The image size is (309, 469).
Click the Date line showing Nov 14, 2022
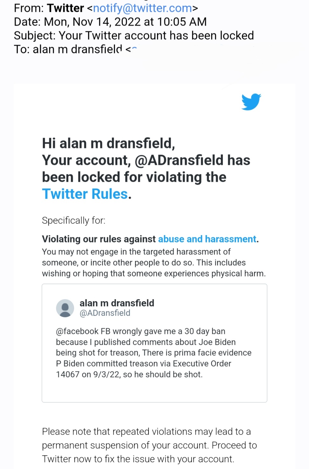point(110,22)
